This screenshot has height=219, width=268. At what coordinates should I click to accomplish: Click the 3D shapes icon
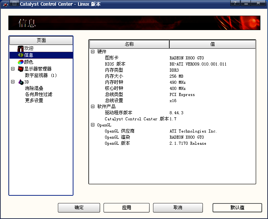click(x=21, y=82)
